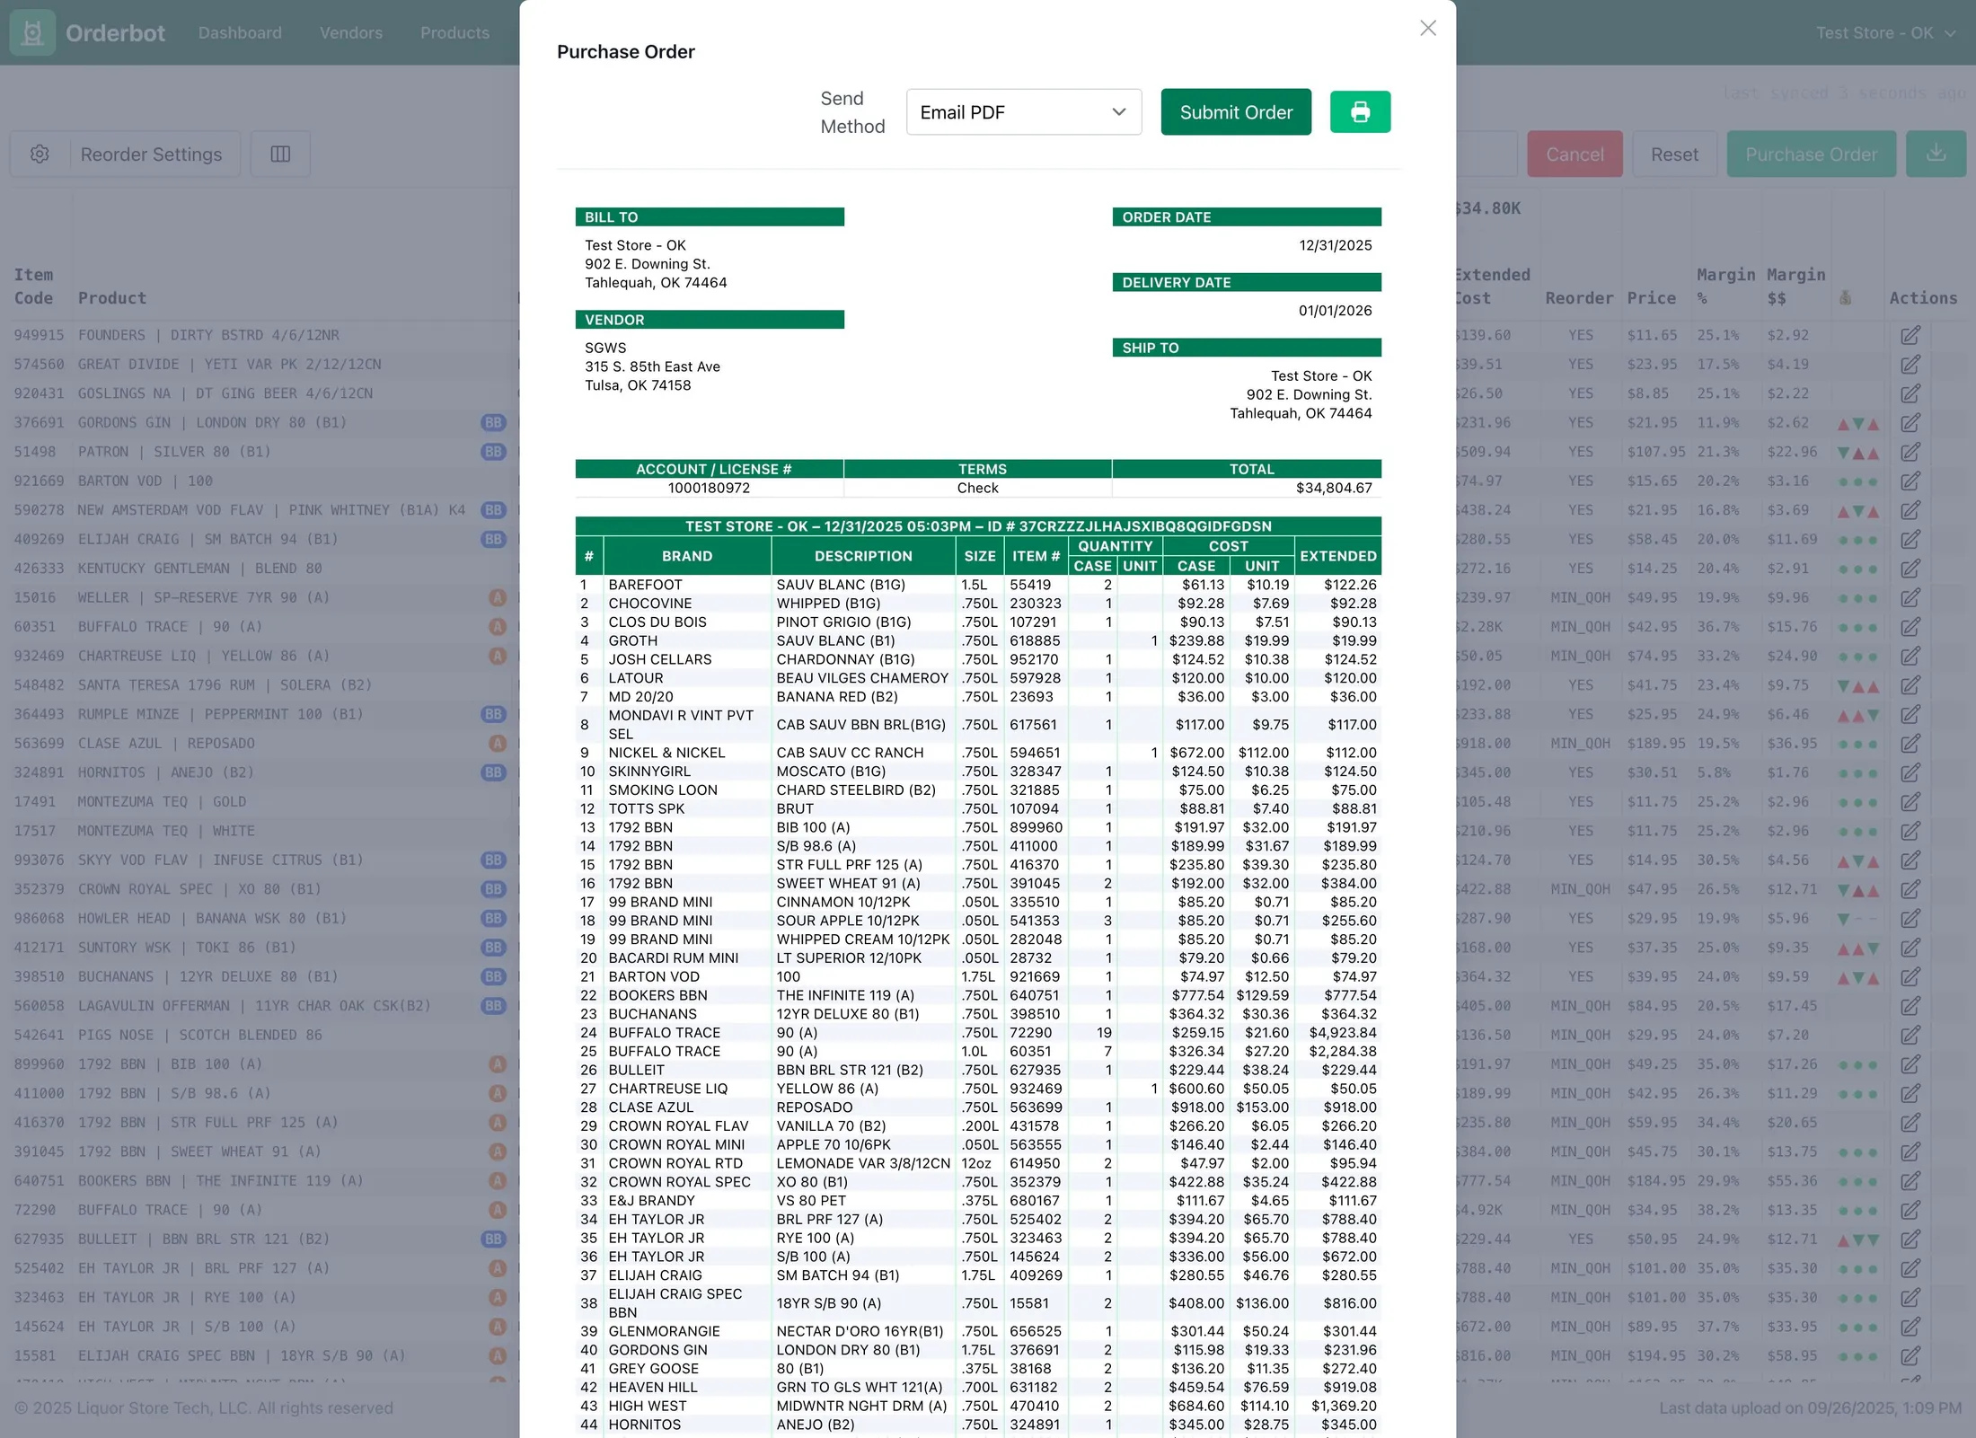Click the A badge on CLASE AZUL row
The width and height of the screenshot is (1976, 1438).
[498, 744]
